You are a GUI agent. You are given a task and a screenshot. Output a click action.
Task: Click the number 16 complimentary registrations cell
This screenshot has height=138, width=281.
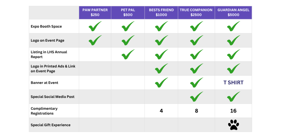233,111
